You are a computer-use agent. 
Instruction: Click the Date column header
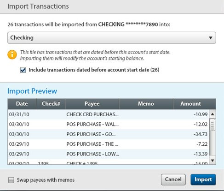[22, 104]
